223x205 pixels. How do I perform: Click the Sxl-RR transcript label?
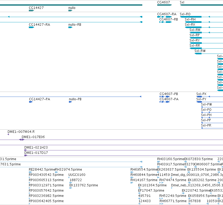195,46
